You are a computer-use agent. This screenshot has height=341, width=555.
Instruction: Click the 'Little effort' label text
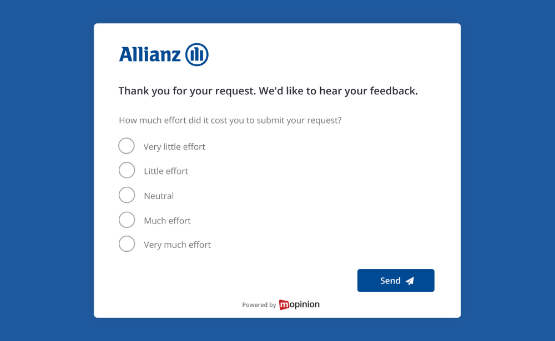[x=165, y=171]
